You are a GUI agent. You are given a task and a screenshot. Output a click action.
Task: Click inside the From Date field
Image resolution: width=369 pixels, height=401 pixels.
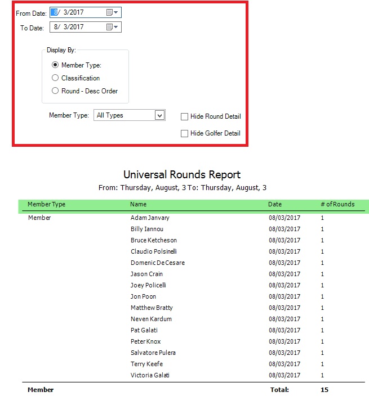pyautogui.click(x=75, y=12)
